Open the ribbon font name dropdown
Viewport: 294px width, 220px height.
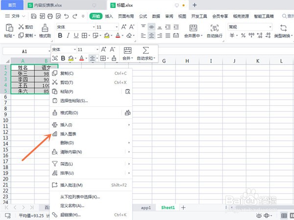click(94, 27)
